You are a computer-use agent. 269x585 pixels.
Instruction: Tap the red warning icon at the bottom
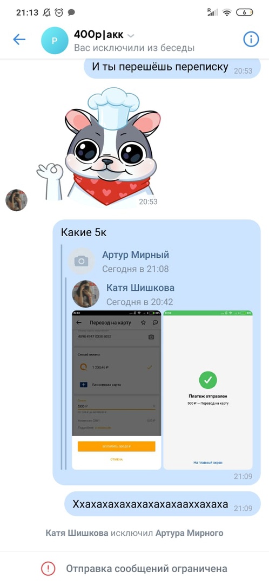[x=48, y=568]
